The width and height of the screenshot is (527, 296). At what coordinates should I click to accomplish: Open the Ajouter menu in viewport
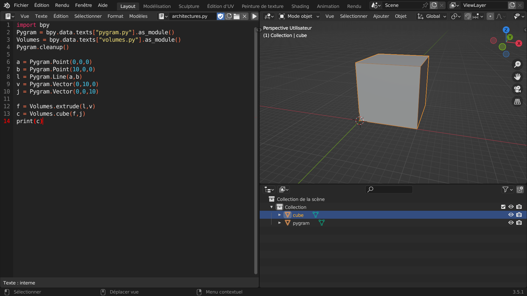click(x=381, y=16)
